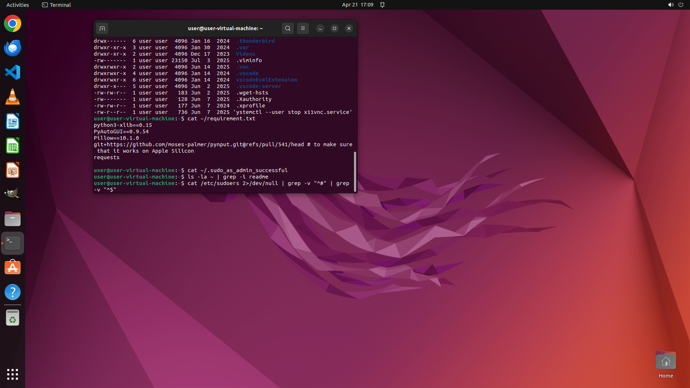
Task: Open Ubuntu Software store
Action: tap(13, 268)
